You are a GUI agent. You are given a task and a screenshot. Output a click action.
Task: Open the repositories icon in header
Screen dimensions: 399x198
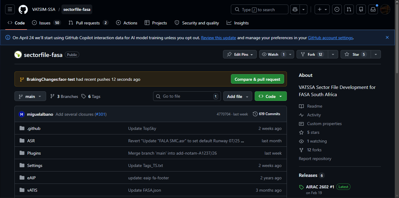pyautogui.click(x=361, y=9)
